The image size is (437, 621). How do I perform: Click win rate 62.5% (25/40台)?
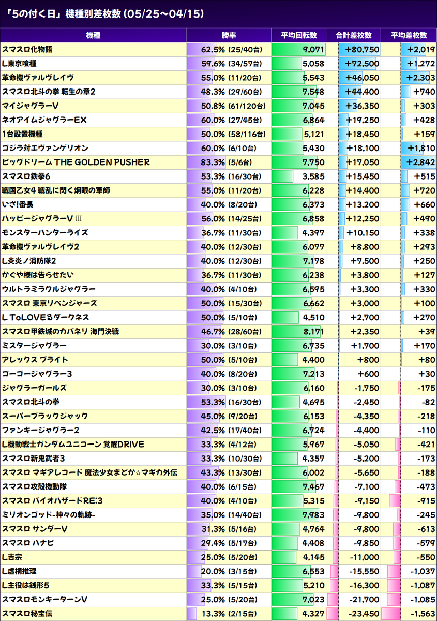tap(231, 50)
